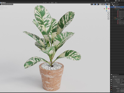This screenshot has height=93, width=124.
Task: Open the World properties tab
Action: 111,87
